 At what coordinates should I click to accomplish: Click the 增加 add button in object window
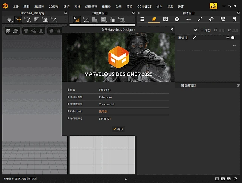(205, 30)
